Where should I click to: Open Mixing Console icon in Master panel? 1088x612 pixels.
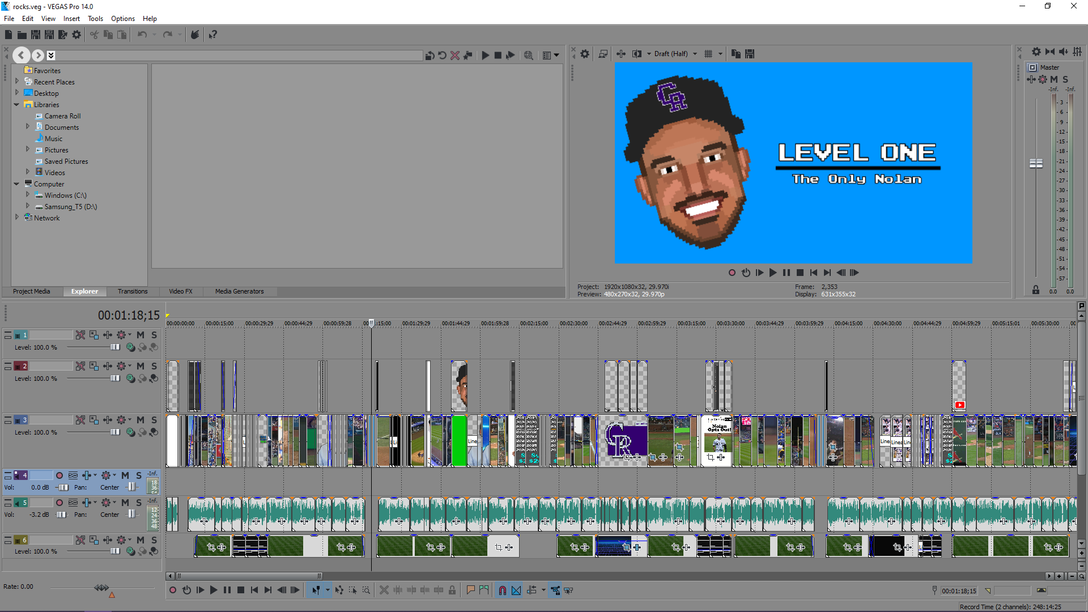point(1077,52)
